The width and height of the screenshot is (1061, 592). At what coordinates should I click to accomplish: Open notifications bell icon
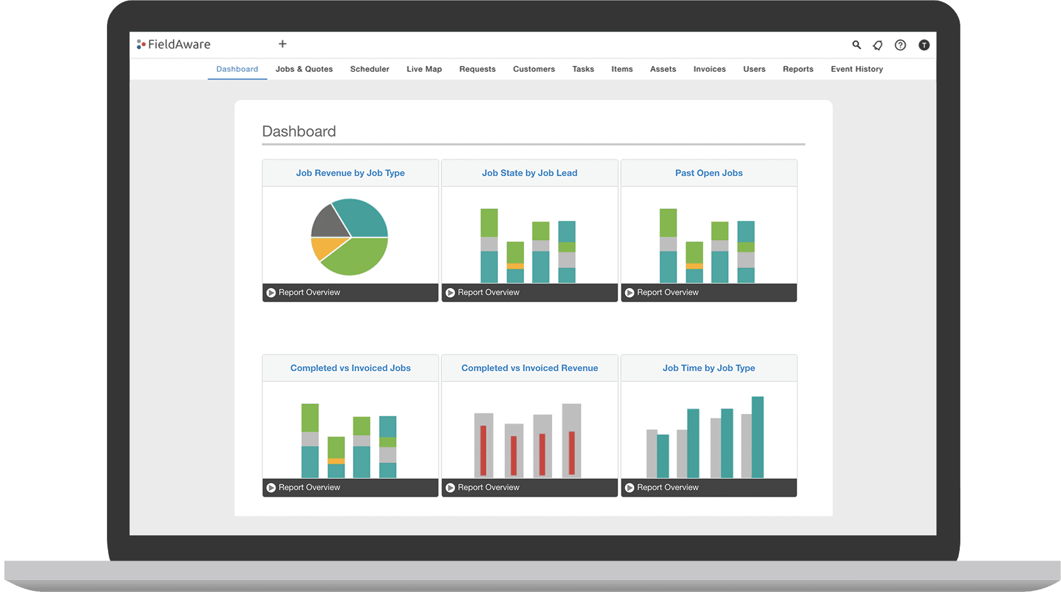pos(878,45)
